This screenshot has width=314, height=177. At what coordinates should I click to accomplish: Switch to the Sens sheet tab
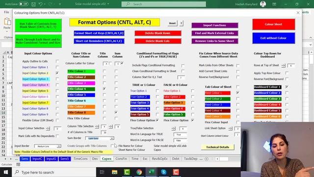25,159
